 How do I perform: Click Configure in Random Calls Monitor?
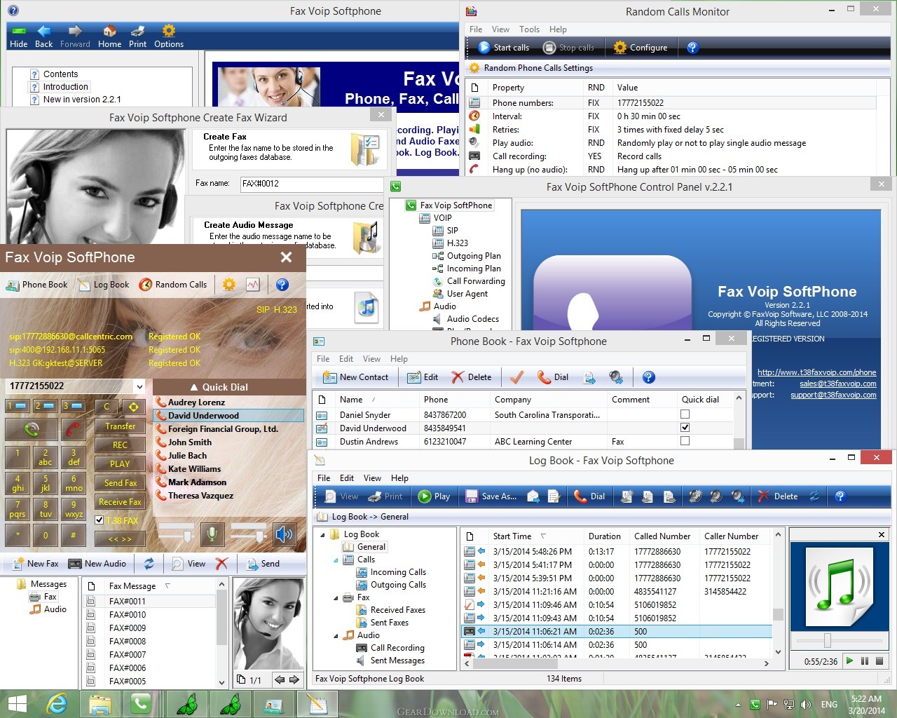(641, 48)
